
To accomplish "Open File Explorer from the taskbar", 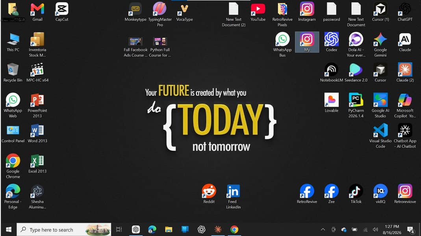I will click(x=169, y=230).
